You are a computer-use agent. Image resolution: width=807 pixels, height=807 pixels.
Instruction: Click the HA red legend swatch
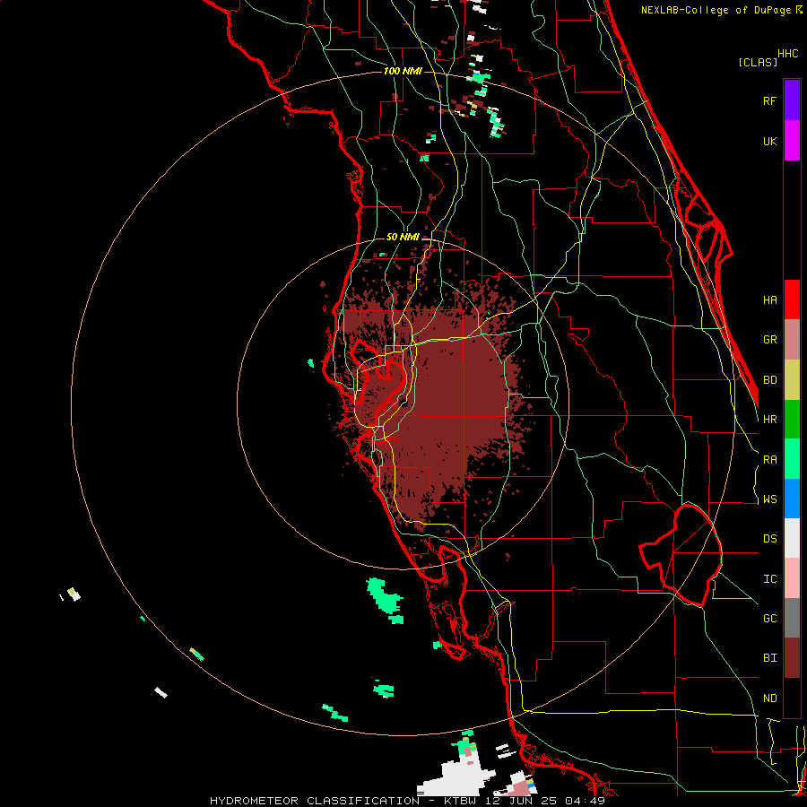coord(792,299)
